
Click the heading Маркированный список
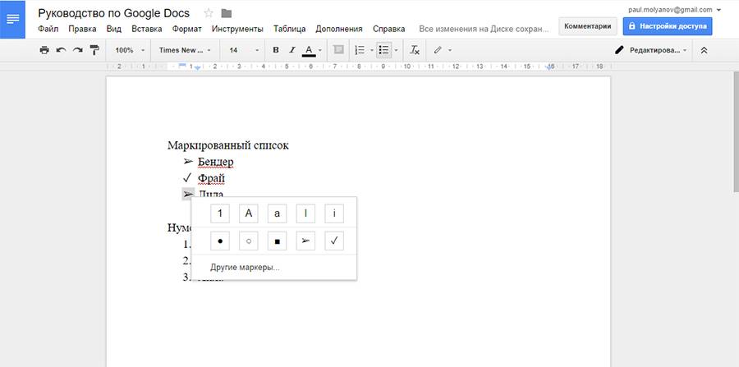point(228,145)
